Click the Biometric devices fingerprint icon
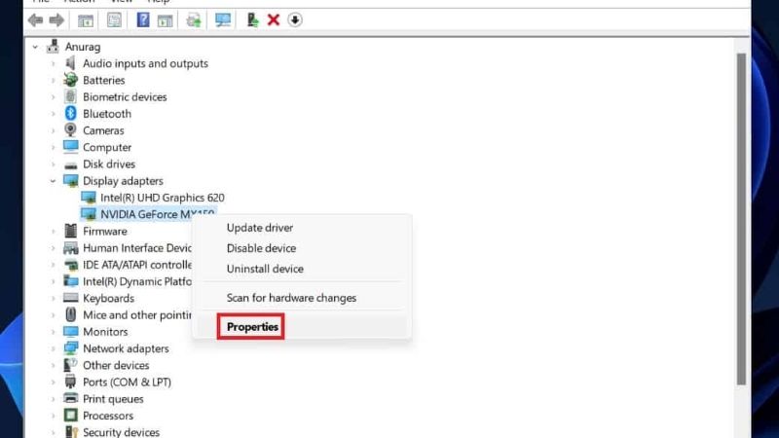This screenshot has width=779, height=438. (x=70, y=96)
